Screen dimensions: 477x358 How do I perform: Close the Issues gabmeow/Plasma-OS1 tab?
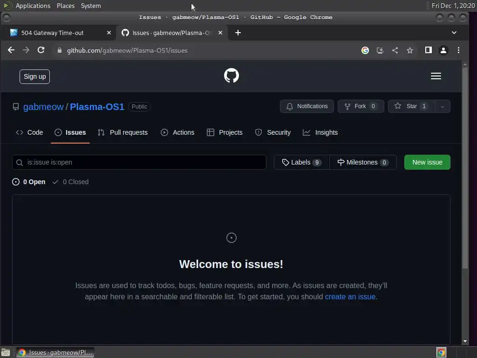(x=220, y=33)
